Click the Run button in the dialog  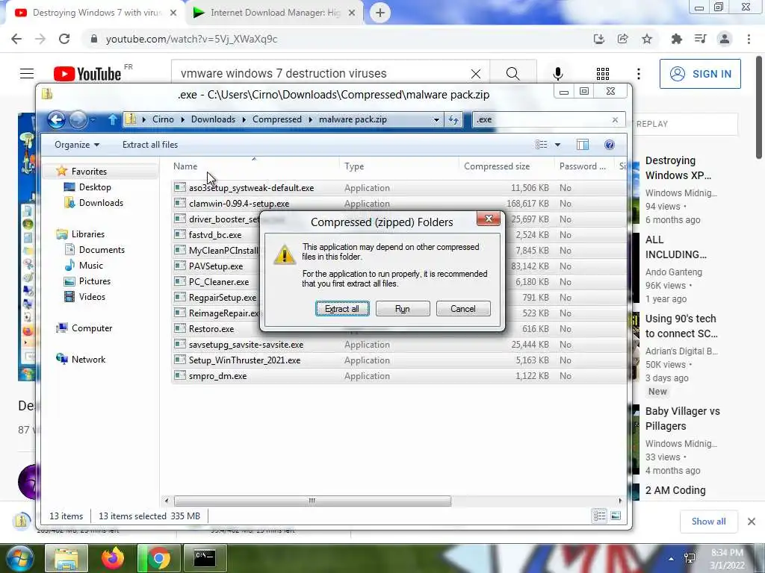coord(403,308)
